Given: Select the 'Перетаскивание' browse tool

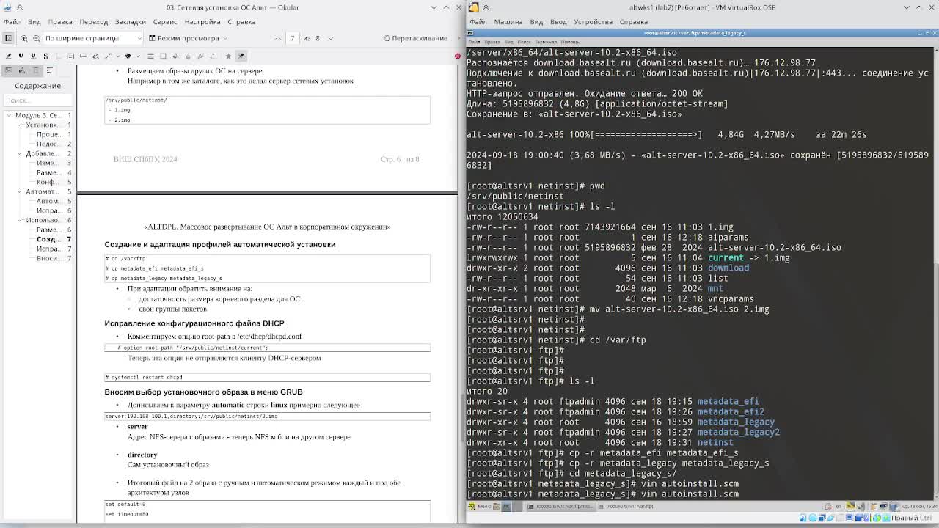Looking at the screenshot, I should tap(415, 38).
